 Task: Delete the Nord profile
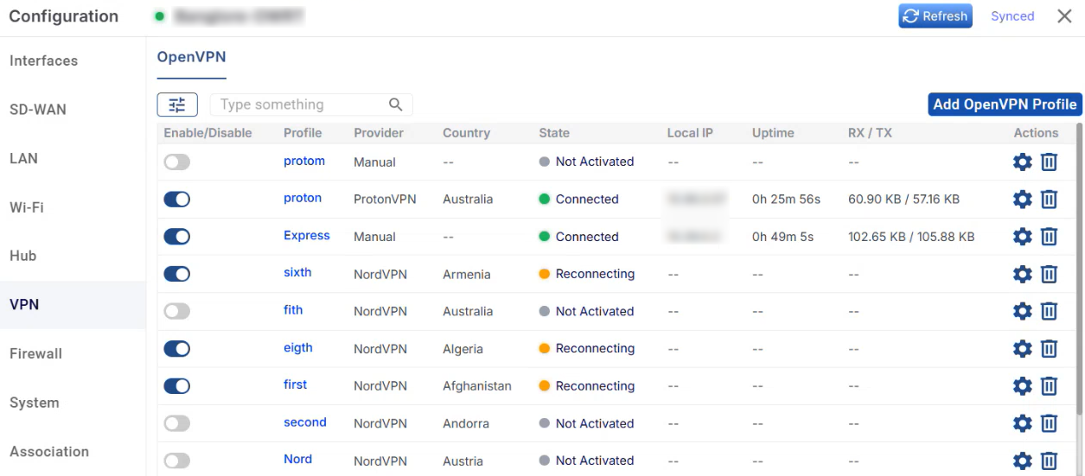(x=1049, y=461)
